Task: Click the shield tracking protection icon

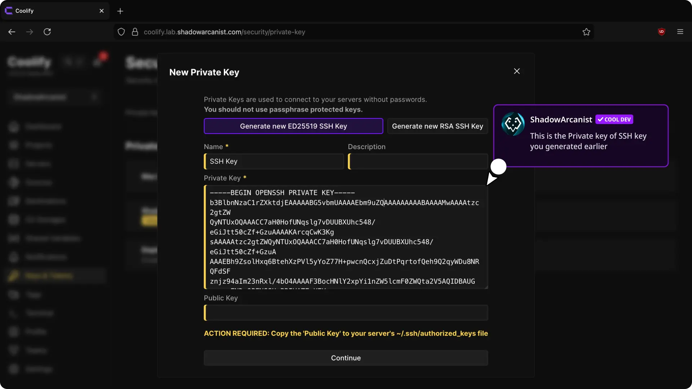Action: pos(121,32)
